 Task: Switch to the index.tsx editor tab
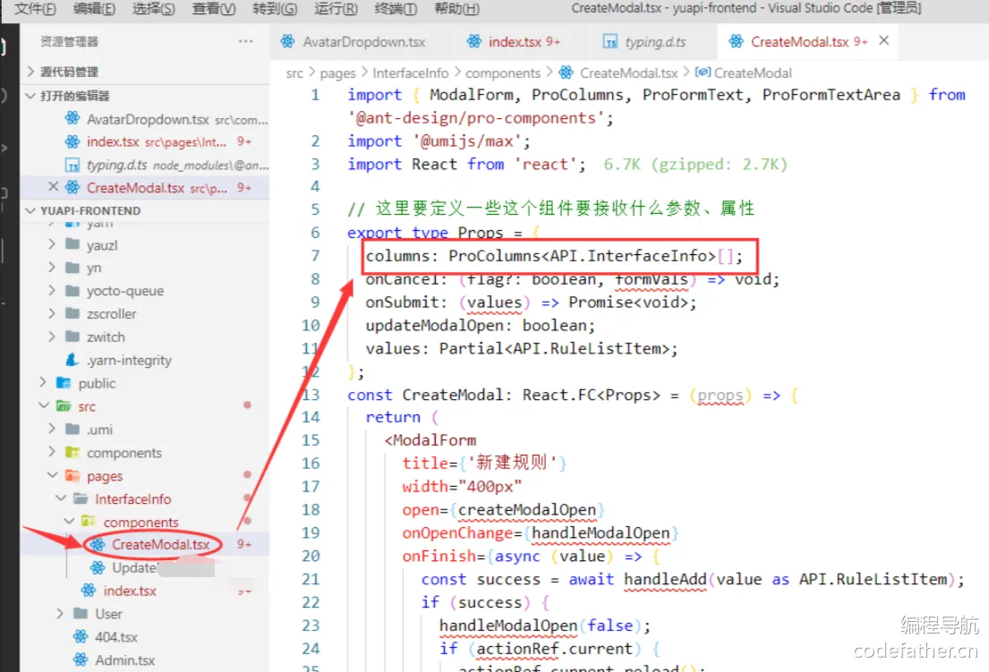click(x=514, y=41)
